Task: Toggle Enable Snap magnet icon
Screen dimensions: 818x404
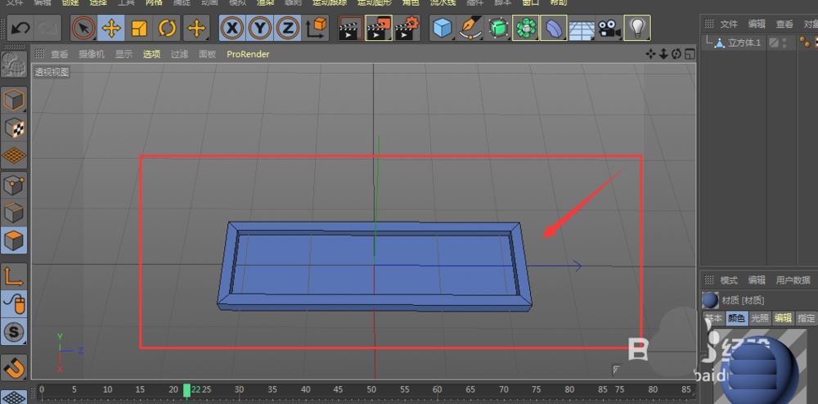Action: tap(14, 367)
